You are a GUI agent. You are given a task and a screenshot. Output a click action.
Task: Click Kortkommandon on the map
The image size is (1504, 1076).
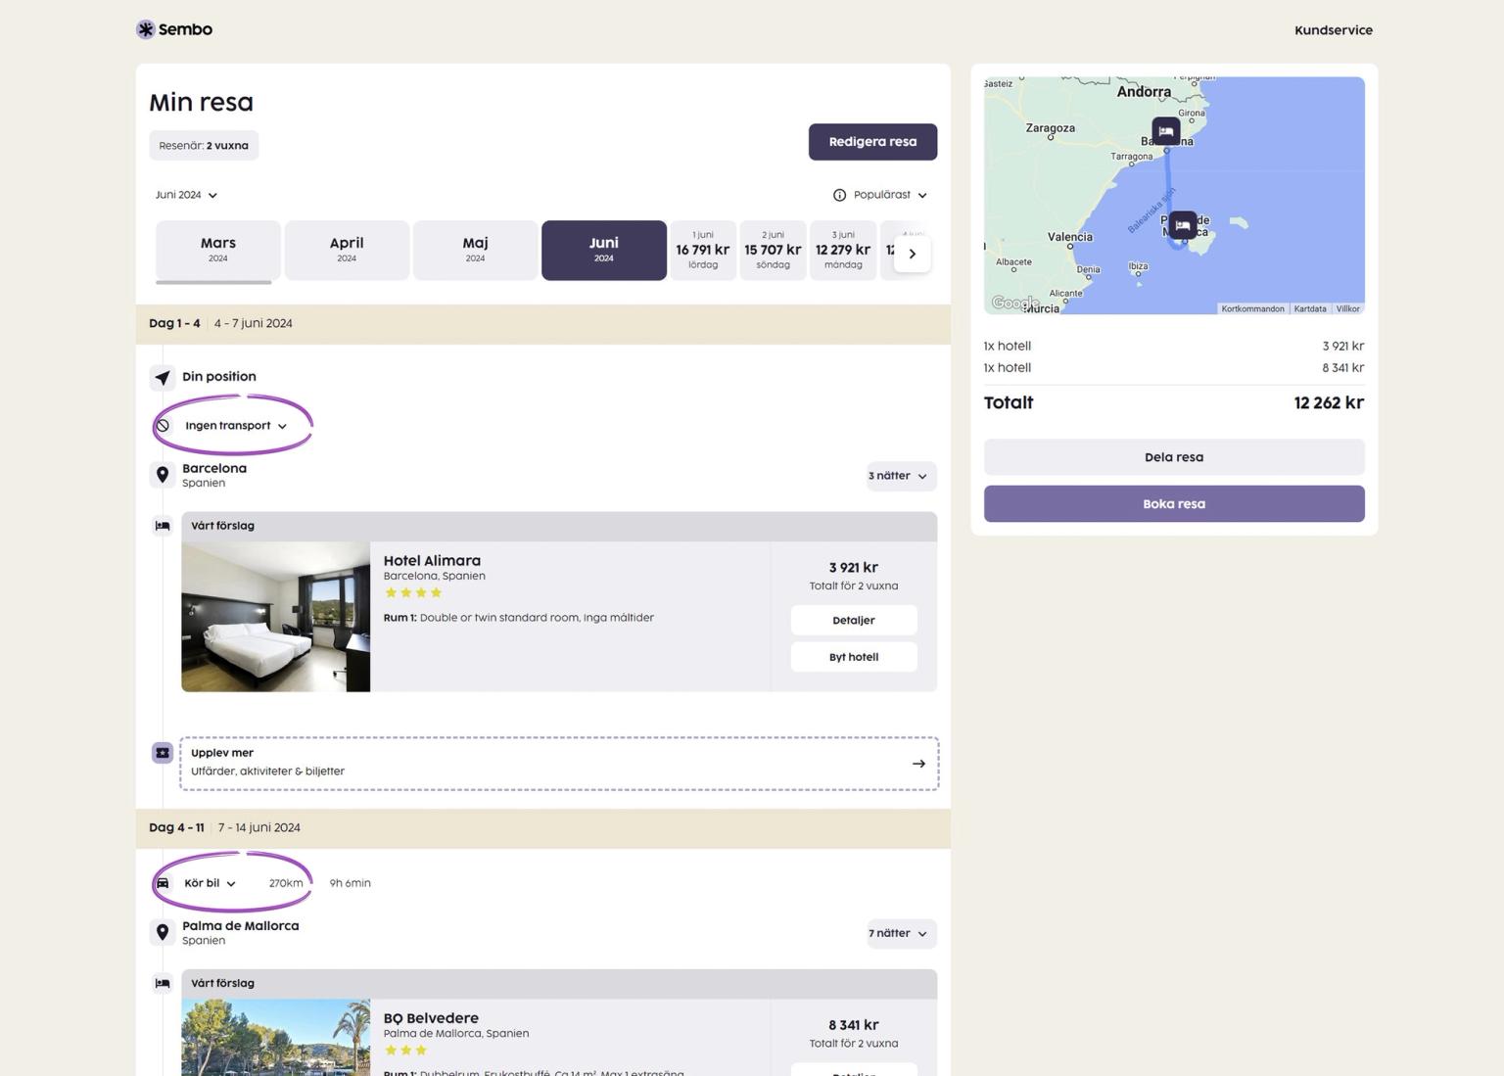pos(1252,308)
